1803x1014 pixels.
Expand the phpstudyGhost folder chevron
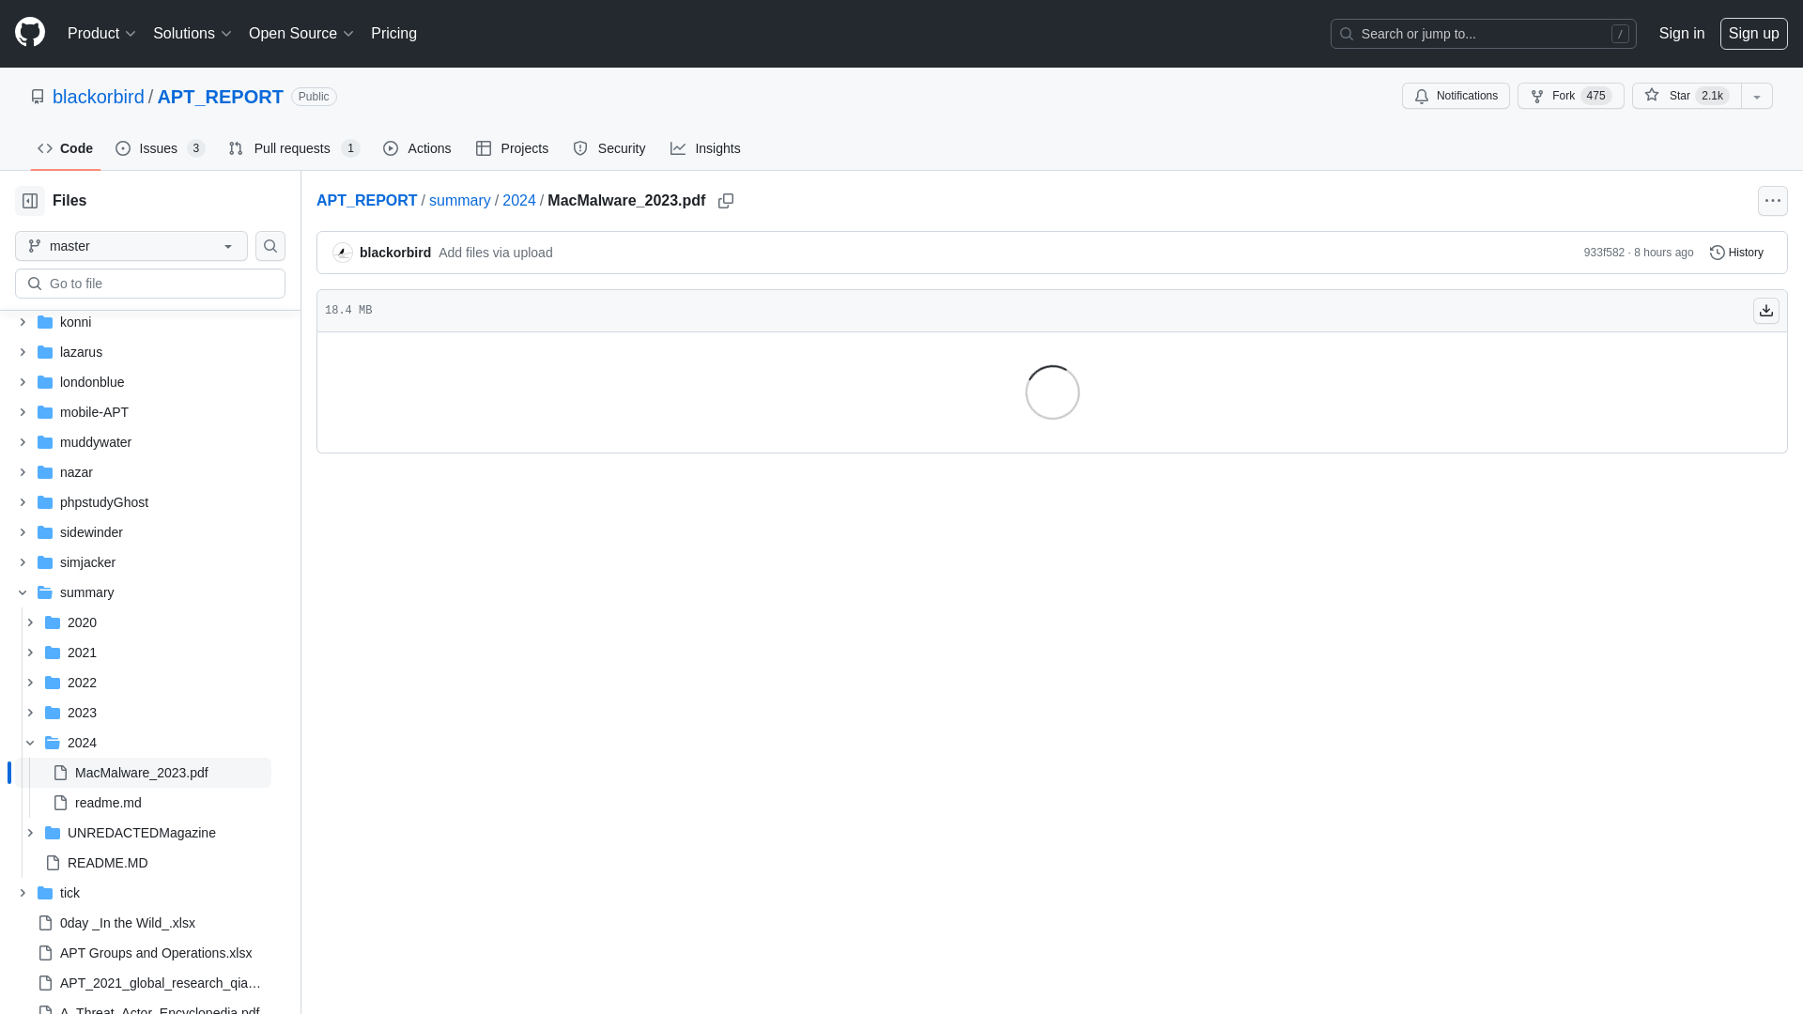[x=23, y=502]
